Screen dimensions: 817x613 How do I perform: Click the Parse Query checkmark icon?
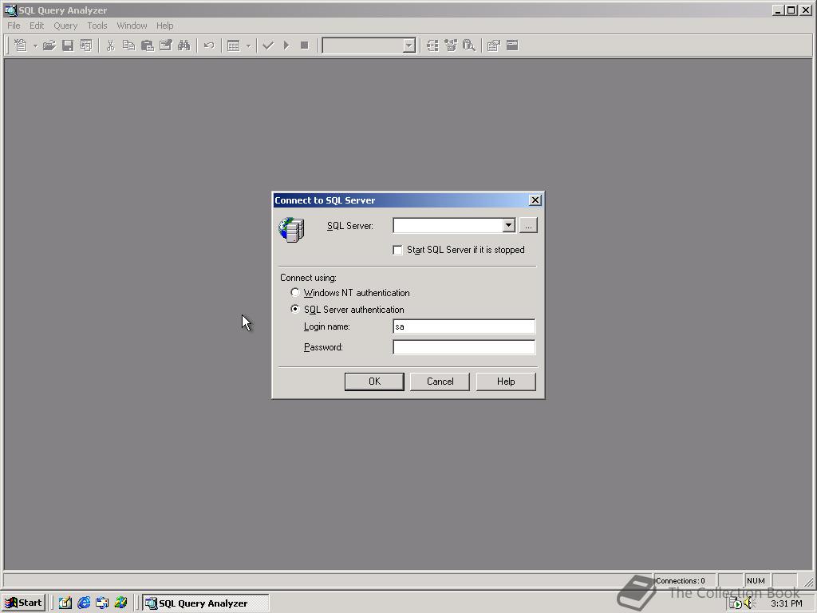pos(268,45)
